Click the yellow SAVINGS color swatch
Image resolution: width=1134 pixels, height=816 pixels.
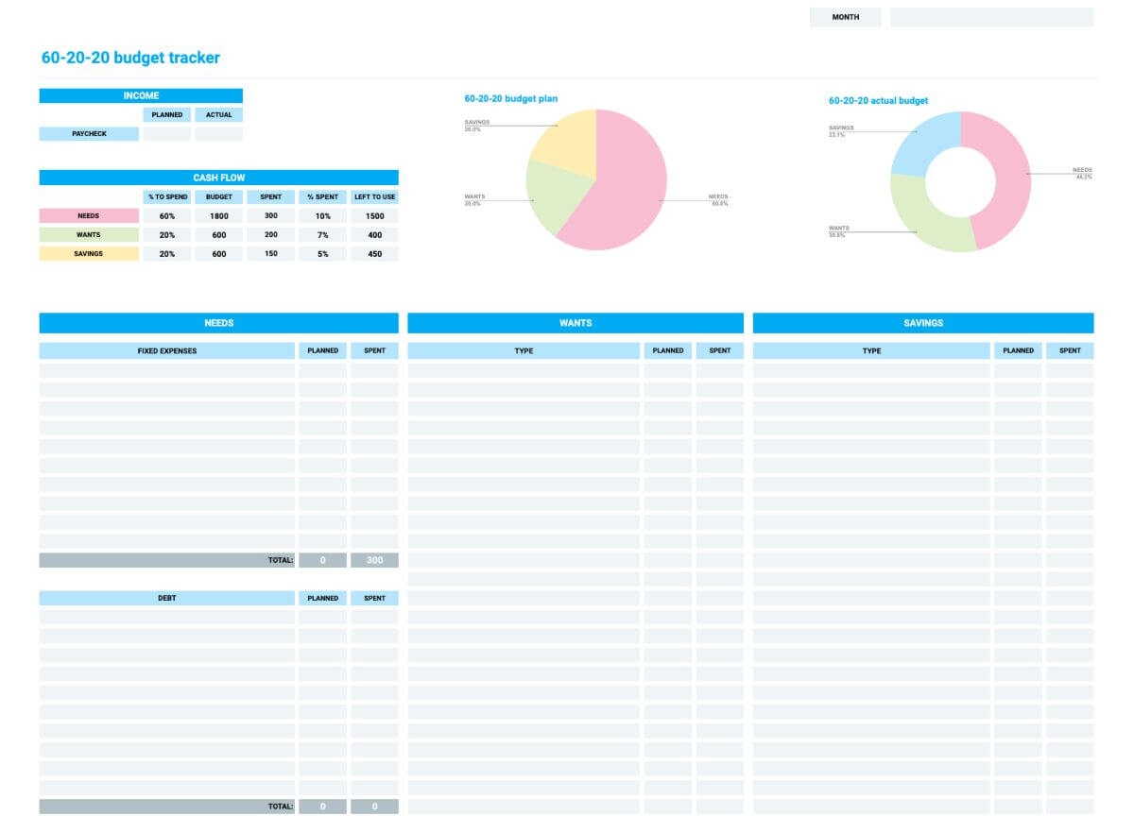click(89, 253)
